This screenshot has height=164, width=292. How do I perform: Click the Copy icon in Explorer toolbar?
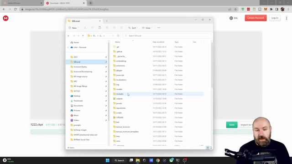[92, 28]
